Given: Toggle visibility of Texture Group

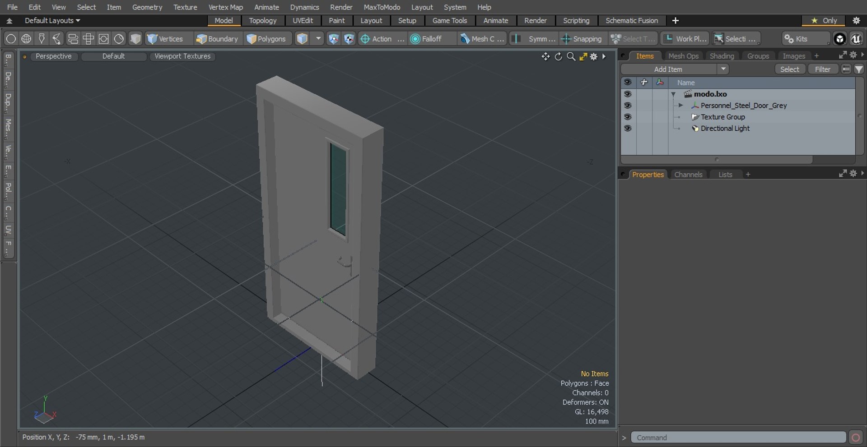Looking at the screenshot, I should click(x=627, y=117).
